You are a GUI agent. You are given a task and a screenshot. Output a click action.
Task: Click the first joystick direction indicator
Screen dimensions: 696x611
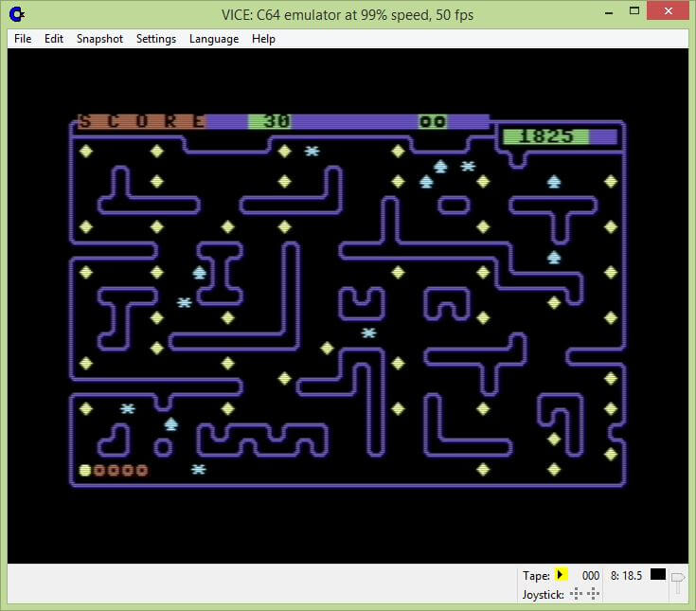[x=576, y=594]
